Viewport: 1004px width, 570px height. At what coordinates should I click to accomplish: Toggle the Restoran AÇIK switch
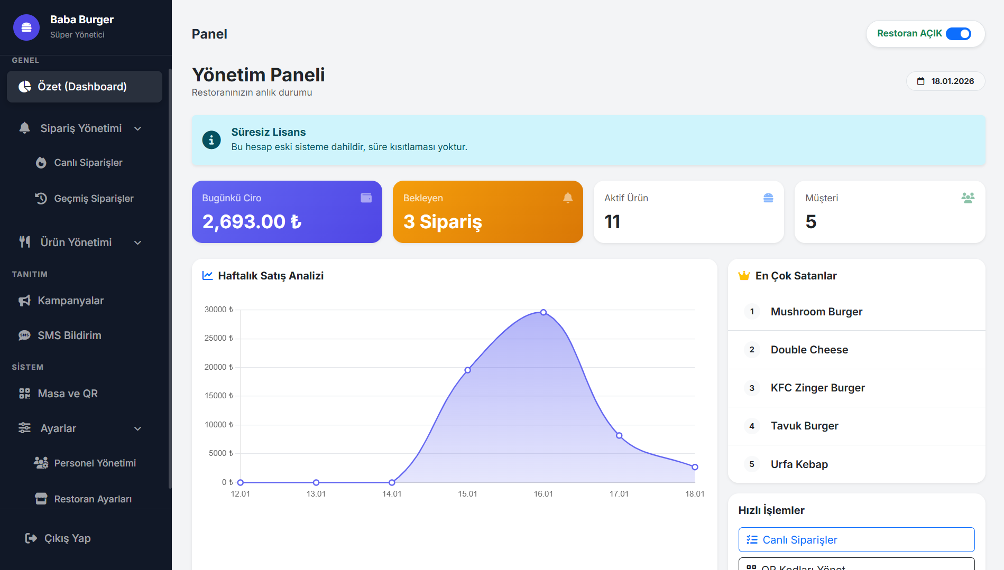point(958,33)
